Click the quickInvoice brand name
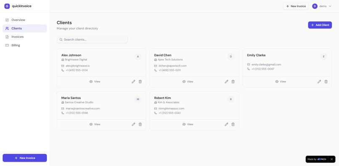Image resolution: width=339 pixels, height=166 pixels. coord(21,6)
